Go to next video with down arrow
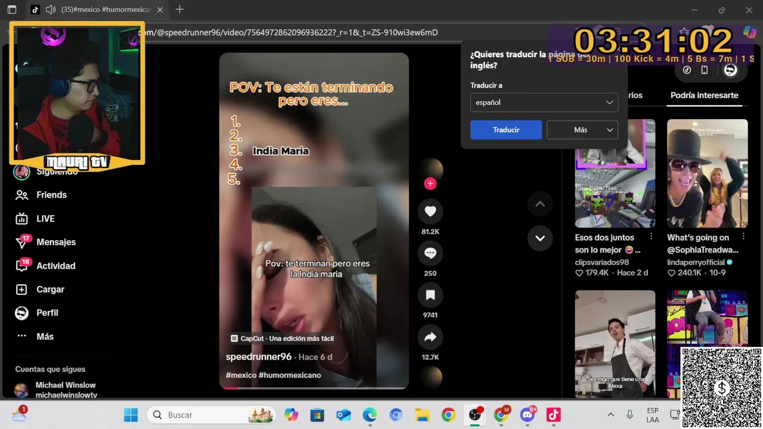Screen dimensions: 763x429 click(540, 238)
